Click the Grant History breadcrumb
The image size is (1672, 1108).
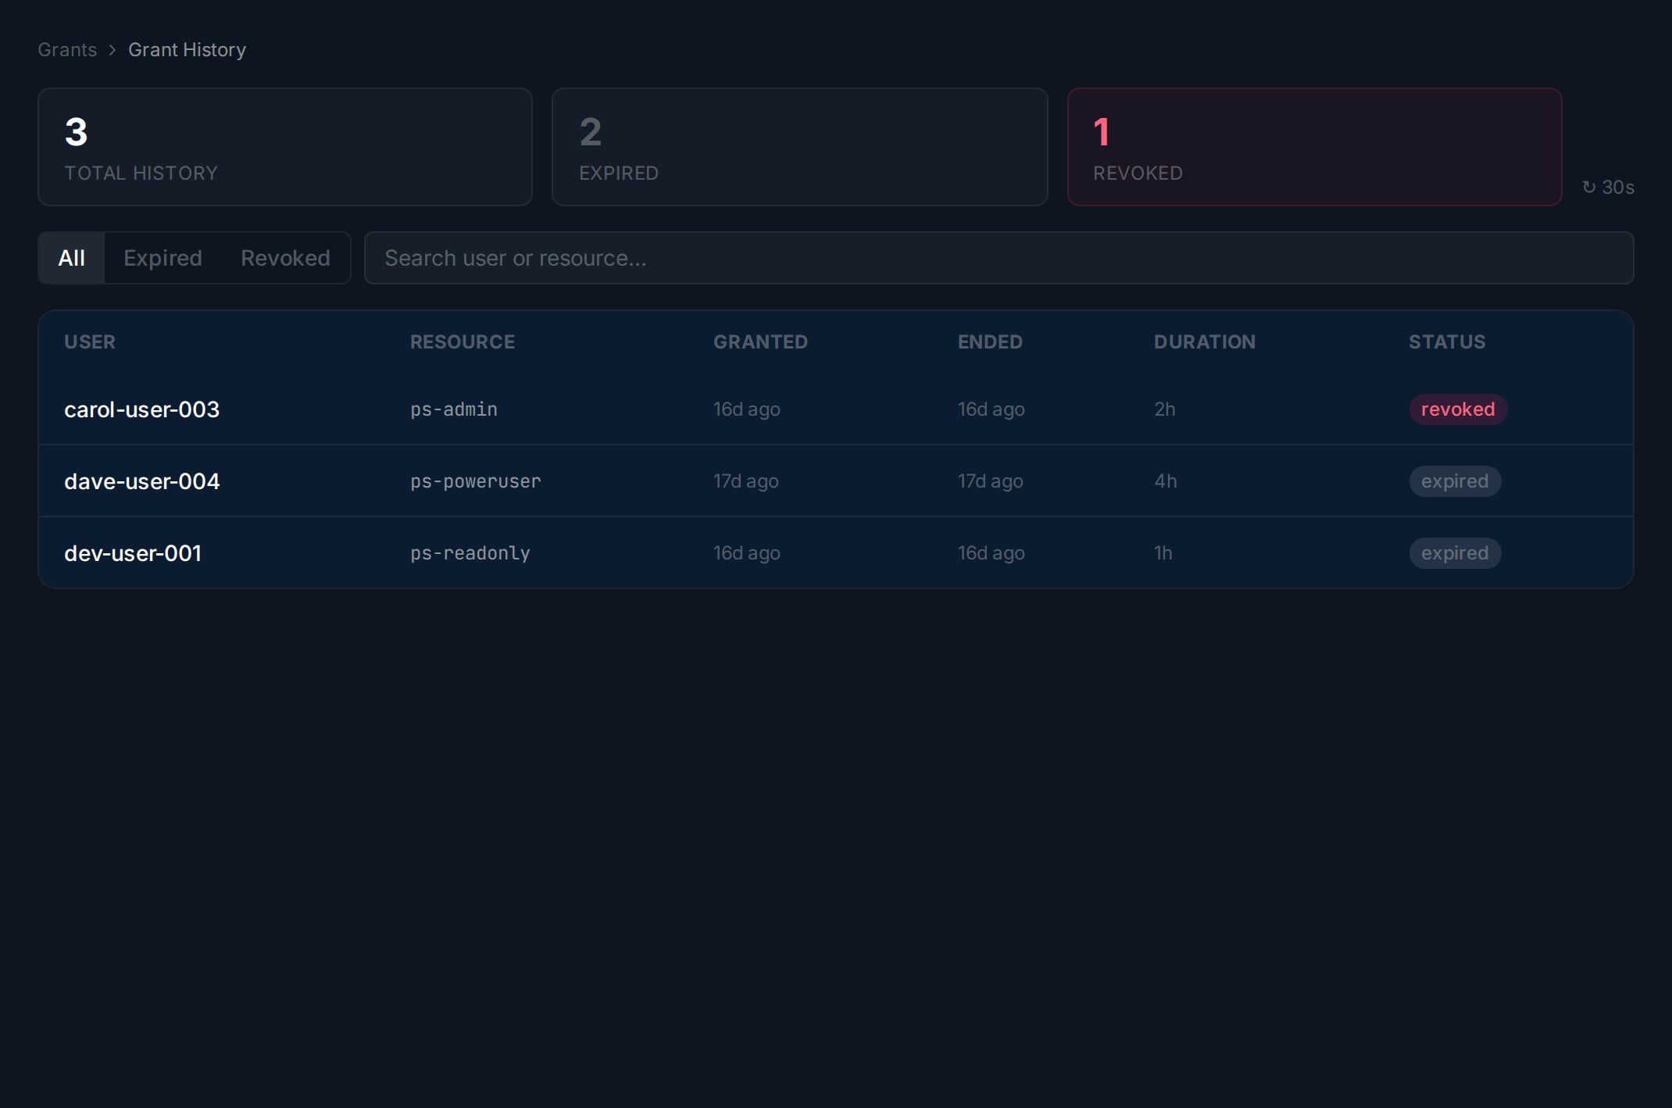point(187,50)
